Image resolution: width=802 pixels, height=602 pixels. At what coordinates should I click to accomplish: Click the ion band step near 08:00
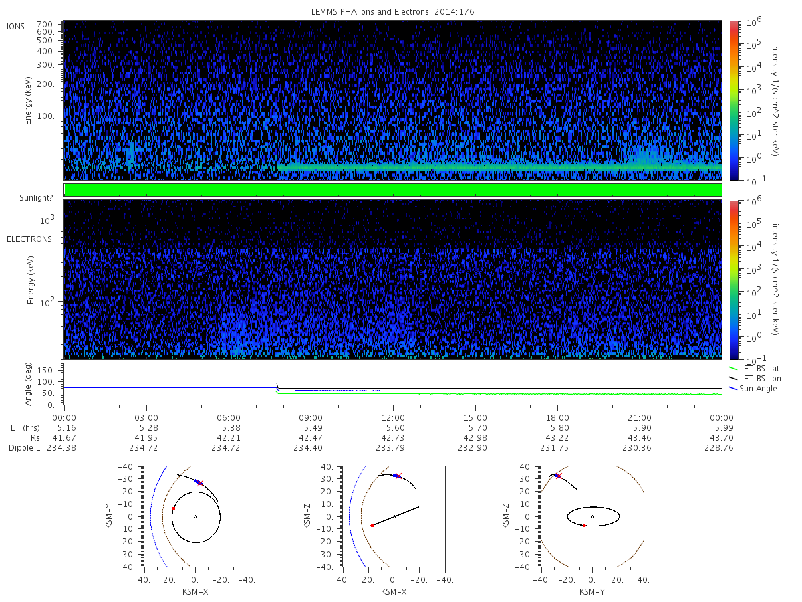(x=278, y=167)
